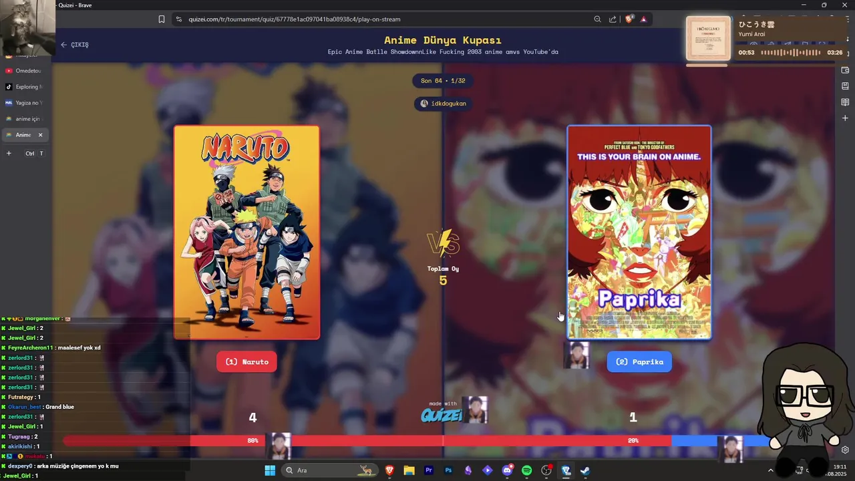
Task: Click the Anime Dünya Kupası title
Action: coord(443,40)
